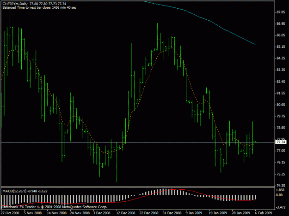This screenshot has width=289, height=216.
Task: Click the 81.55 price axis label
Action: tap(281, 93)
